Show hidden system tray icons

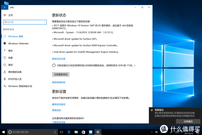152,132
